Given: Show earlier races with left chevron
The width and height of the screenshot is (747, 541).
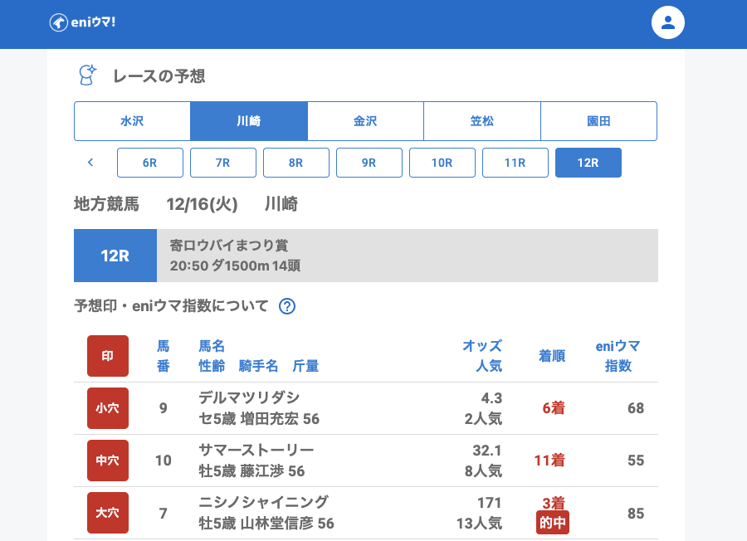Looking at the screenshot, I should tap(90, 163).
